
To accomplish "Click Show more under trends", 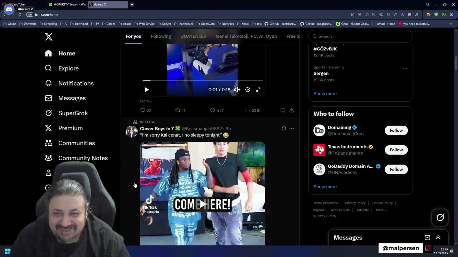I will point(325,94).
